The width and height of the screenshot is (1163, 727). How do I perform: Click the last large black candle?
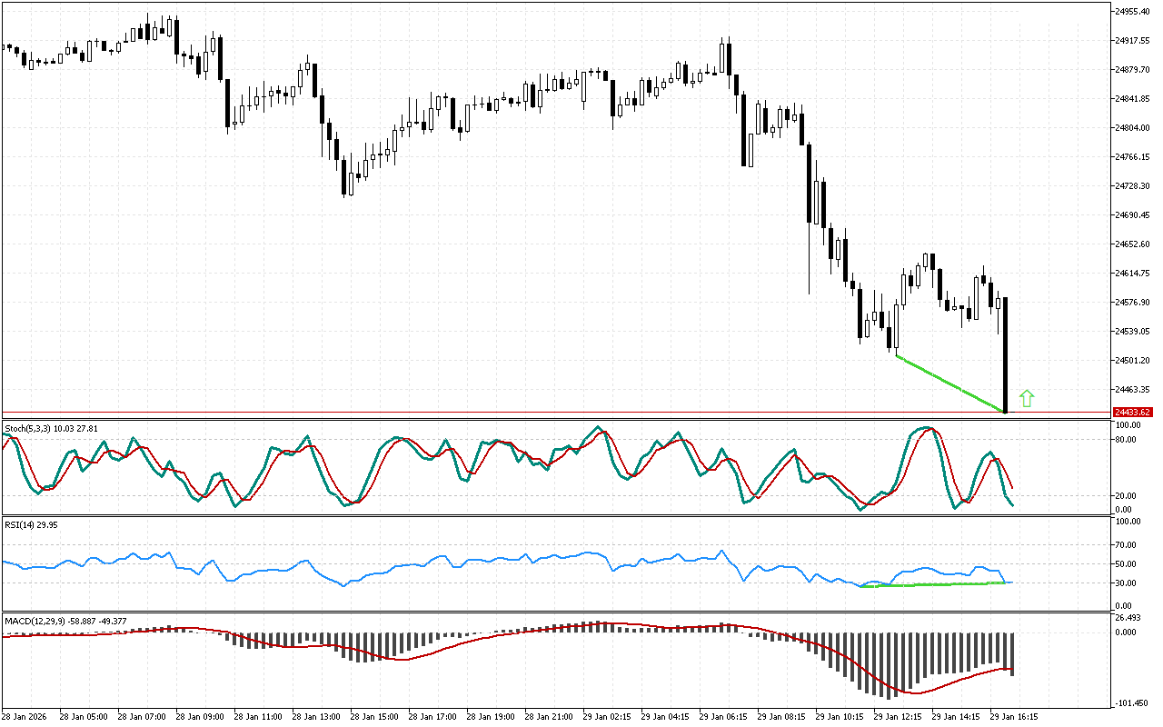[1005, 354]
